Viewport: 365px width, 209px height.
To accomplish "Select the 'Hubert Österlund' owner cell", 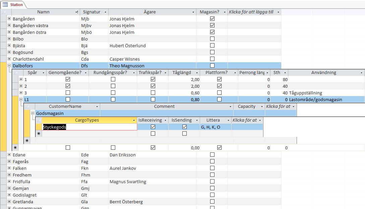I will [x=152, y=46].
